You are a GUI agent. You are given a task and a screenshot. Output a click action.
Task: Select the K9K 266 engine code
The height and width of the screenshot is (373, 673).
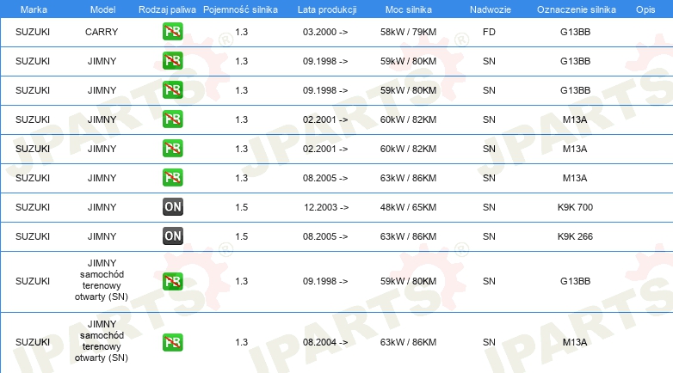click(575, 236)
